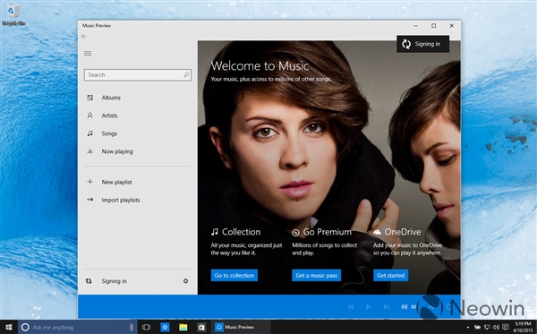Open the Now playing view
Screen dimensions: 537x334
137,151
